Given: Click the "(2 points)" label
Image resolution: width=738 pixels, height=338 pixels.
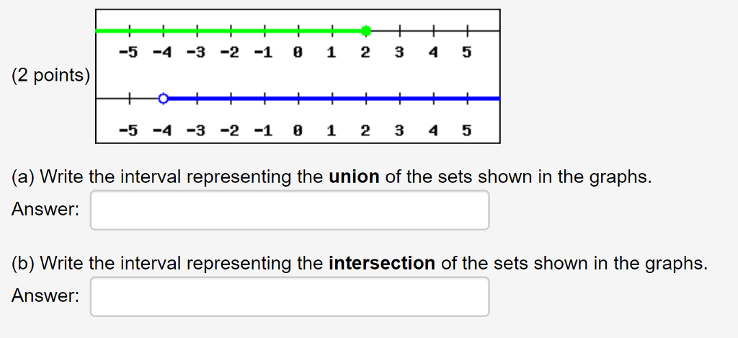Looking at the screenshot, I should click(50, 75).
